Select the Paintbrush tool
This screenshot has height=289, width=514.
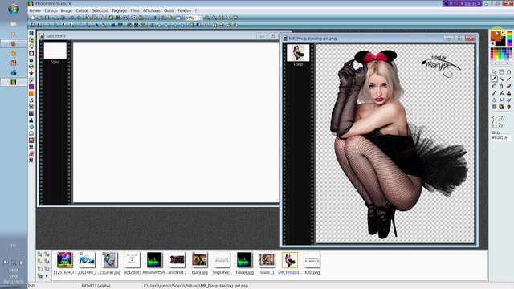tap(494, 93)
